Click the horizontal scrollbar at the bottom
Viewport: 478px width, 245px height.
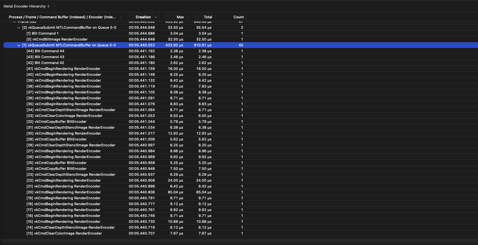[x=239, y=241]
